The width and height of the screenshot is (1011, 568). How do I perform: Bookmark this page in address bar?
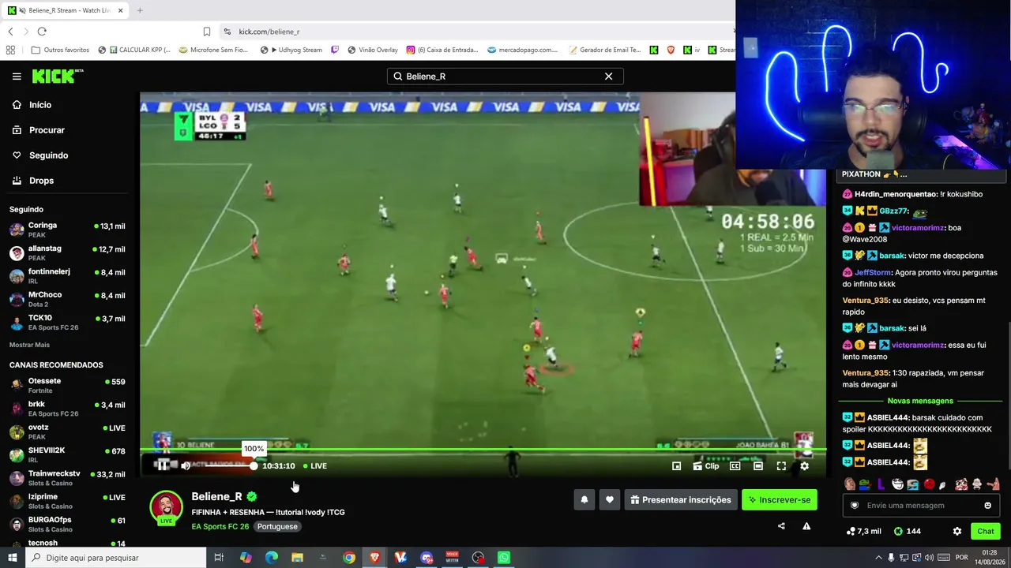[207, 32]
